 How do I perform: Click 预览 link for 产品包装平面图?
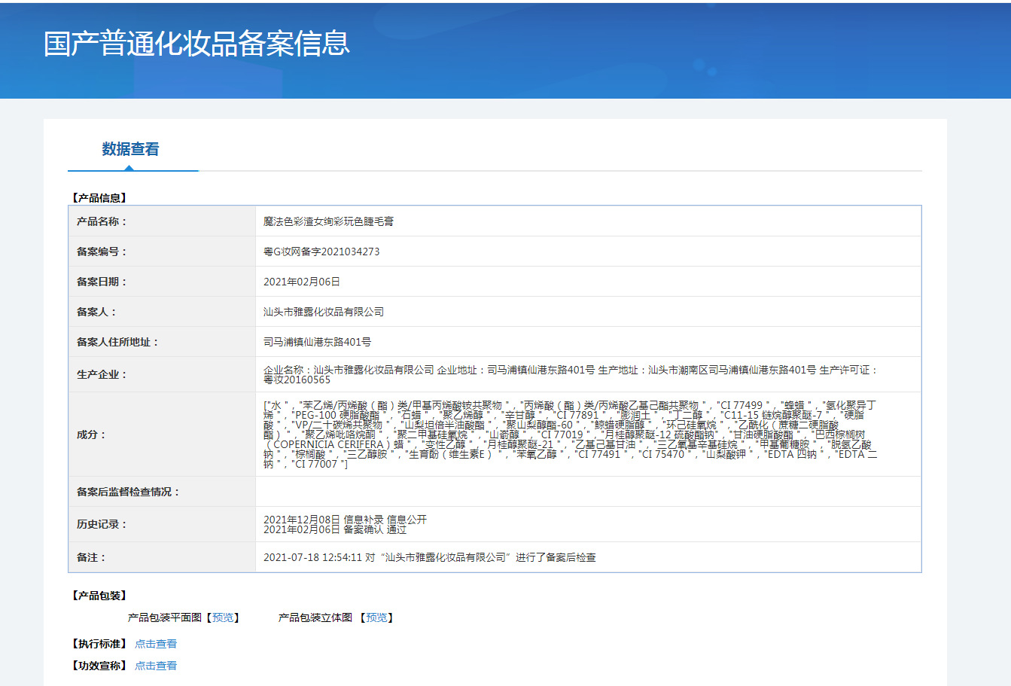pyautogui.click(x=223, y=617)
